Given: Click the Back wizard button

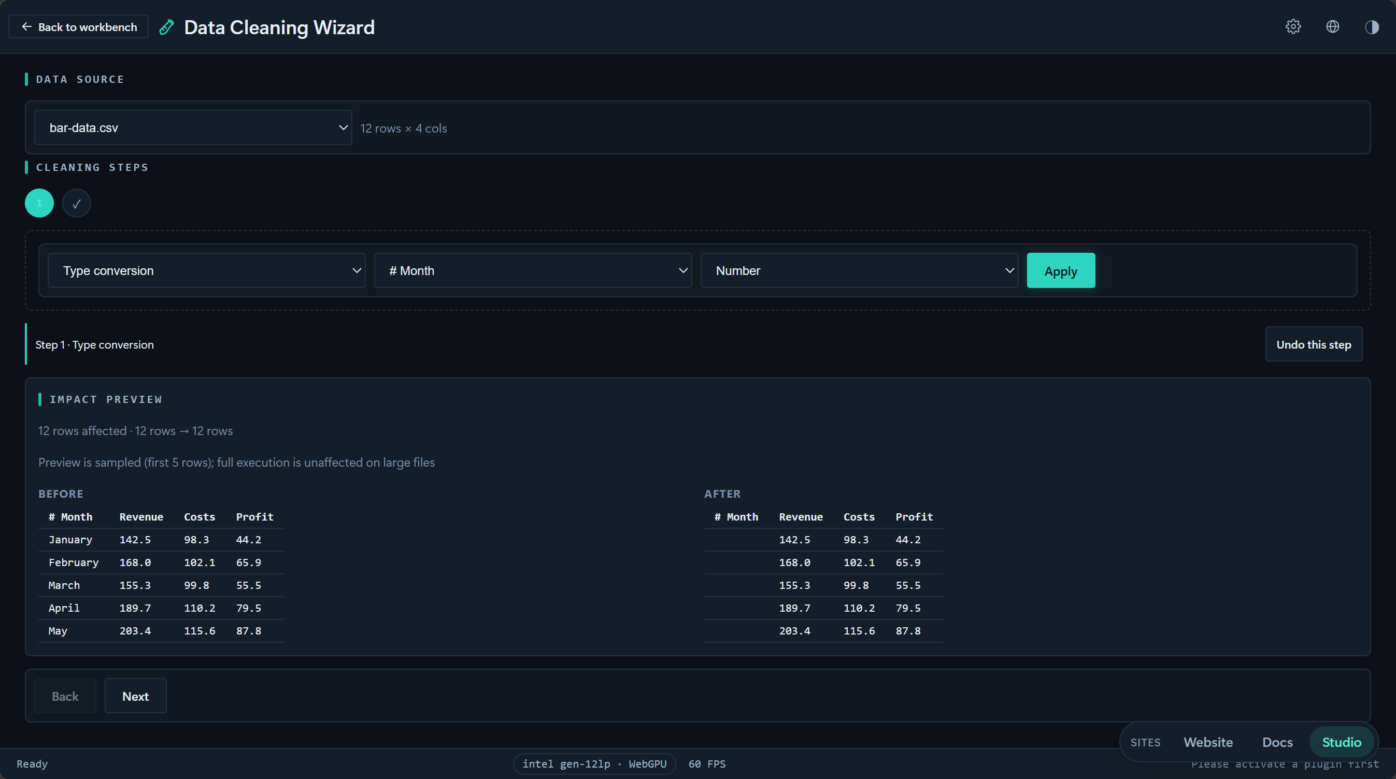Looking at the screenshot, I should click(x=65, y=696).
